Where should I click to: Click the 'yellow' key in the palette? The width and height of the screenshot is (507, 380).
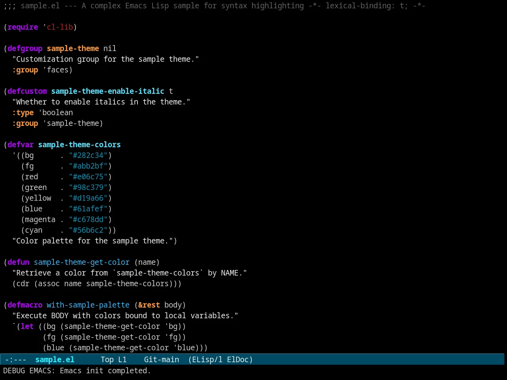pyautogui.click(x=38, y=198)
